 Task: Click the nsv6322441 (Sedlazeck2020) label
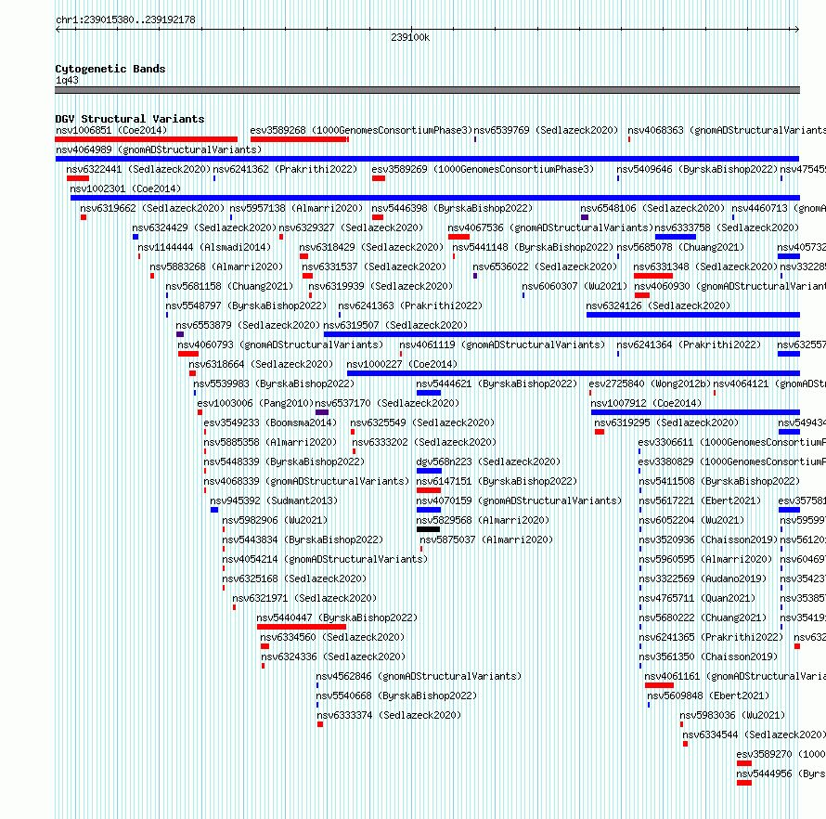[138, 169]
